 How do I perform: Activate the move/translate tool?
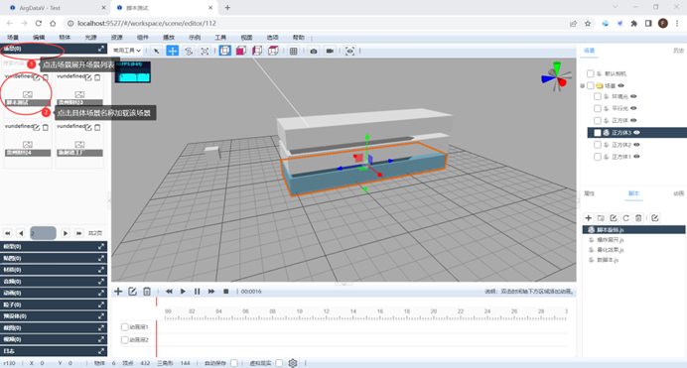(x=173, y=51)
